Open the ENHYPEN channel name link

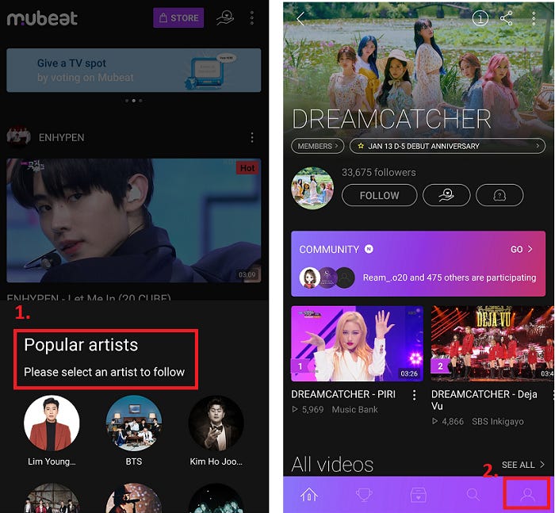tap(62, 137)
